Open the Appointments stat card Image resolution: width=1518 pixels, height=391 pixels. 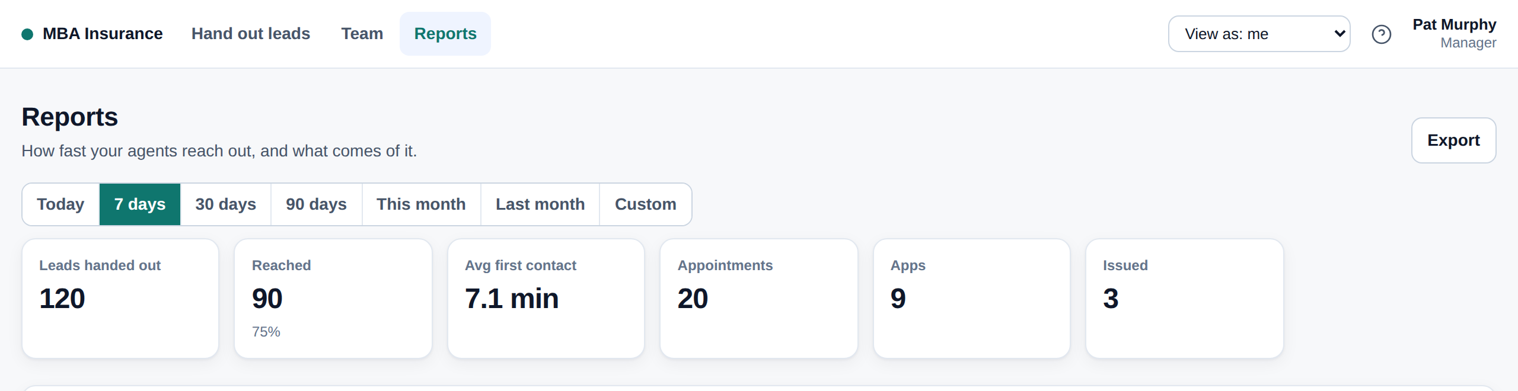pos(759,299)
